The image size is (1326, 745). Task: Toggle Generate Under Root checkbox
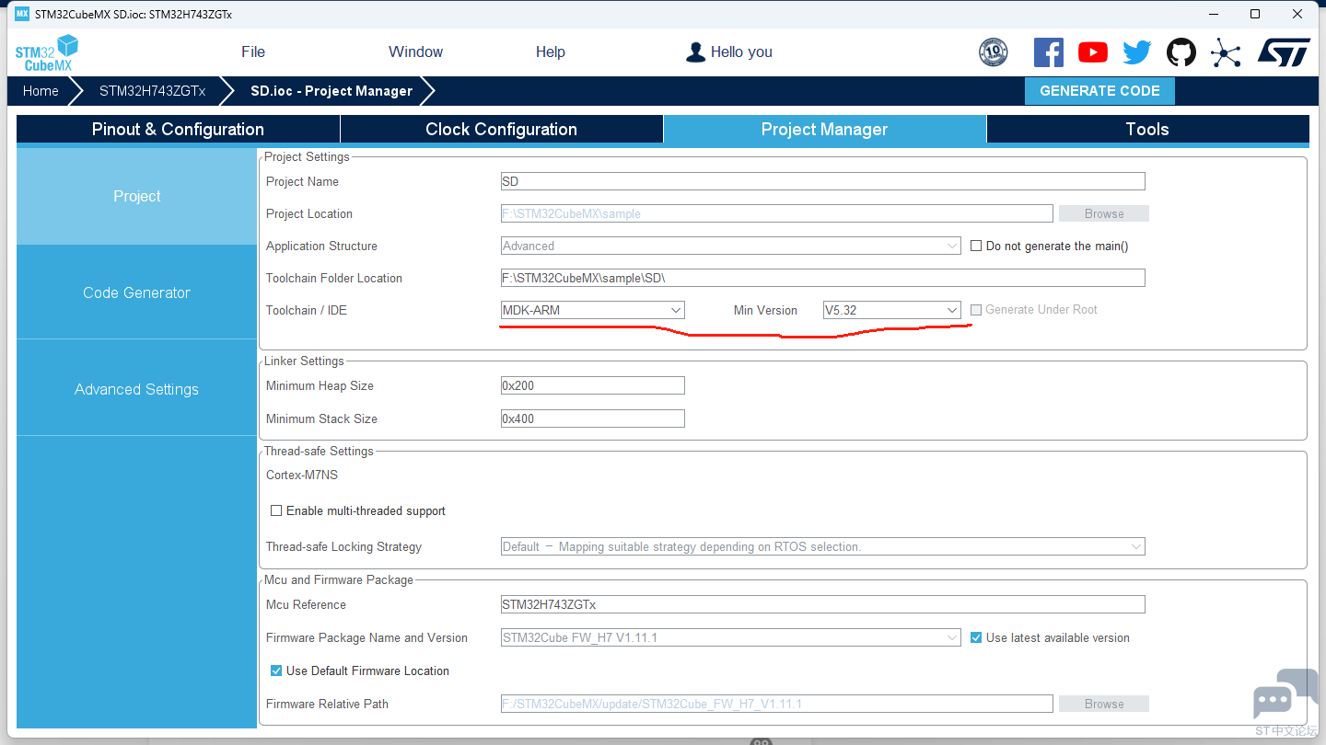pyautogui.click(x=977, y=310)
